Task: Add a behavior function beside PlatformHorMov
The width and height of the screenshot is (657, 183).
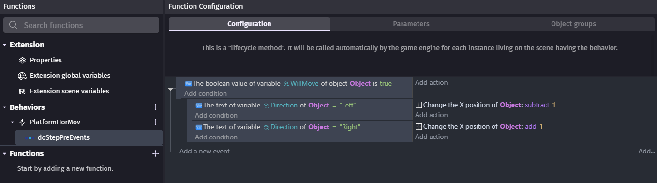Action: pyautogui.click(x=156, y=122)
